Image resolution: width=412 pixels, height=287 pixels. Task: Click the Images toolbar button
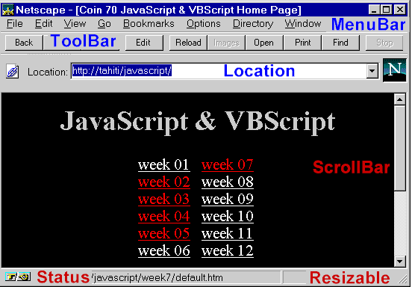226,43
